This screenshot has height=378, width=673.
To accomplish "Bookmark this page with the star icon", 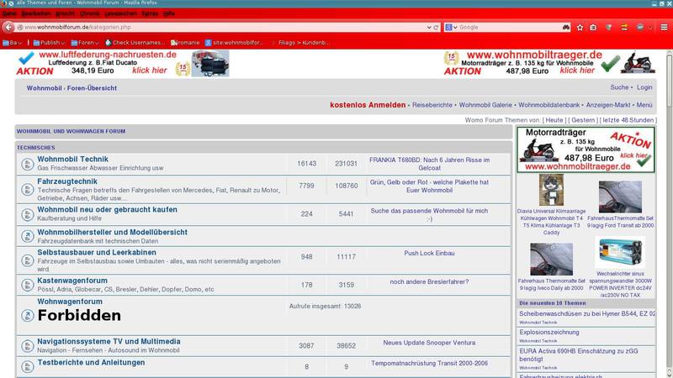I will click(x=580, y=27).
